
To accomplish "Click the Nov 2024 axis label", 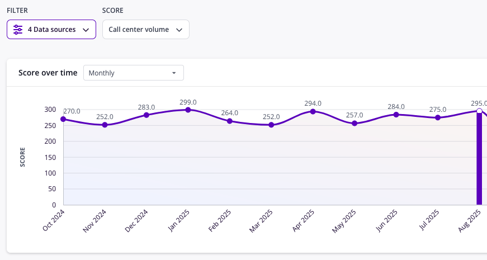I will (94, 221).
